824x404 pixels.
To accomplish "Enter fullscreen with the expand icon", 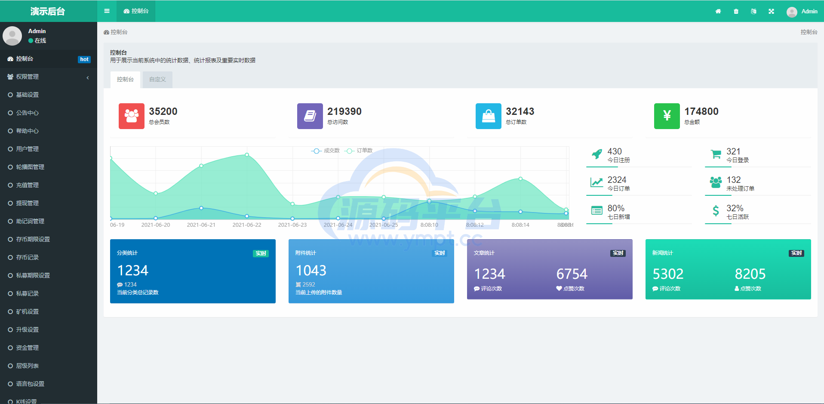I will (x=771, y=12).
